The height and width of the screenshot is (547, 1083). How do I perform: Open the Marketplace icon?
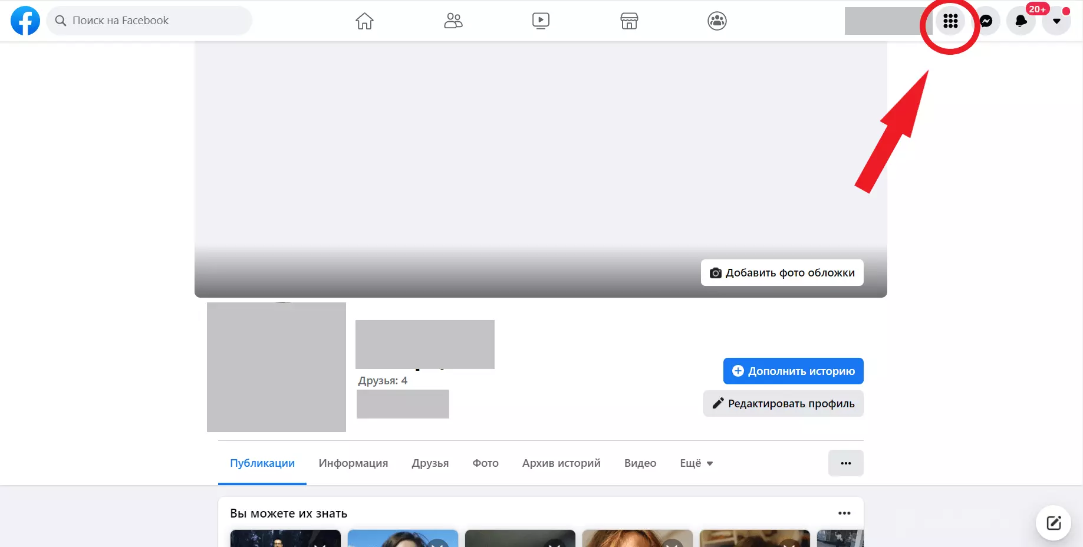tap(629, 21)
